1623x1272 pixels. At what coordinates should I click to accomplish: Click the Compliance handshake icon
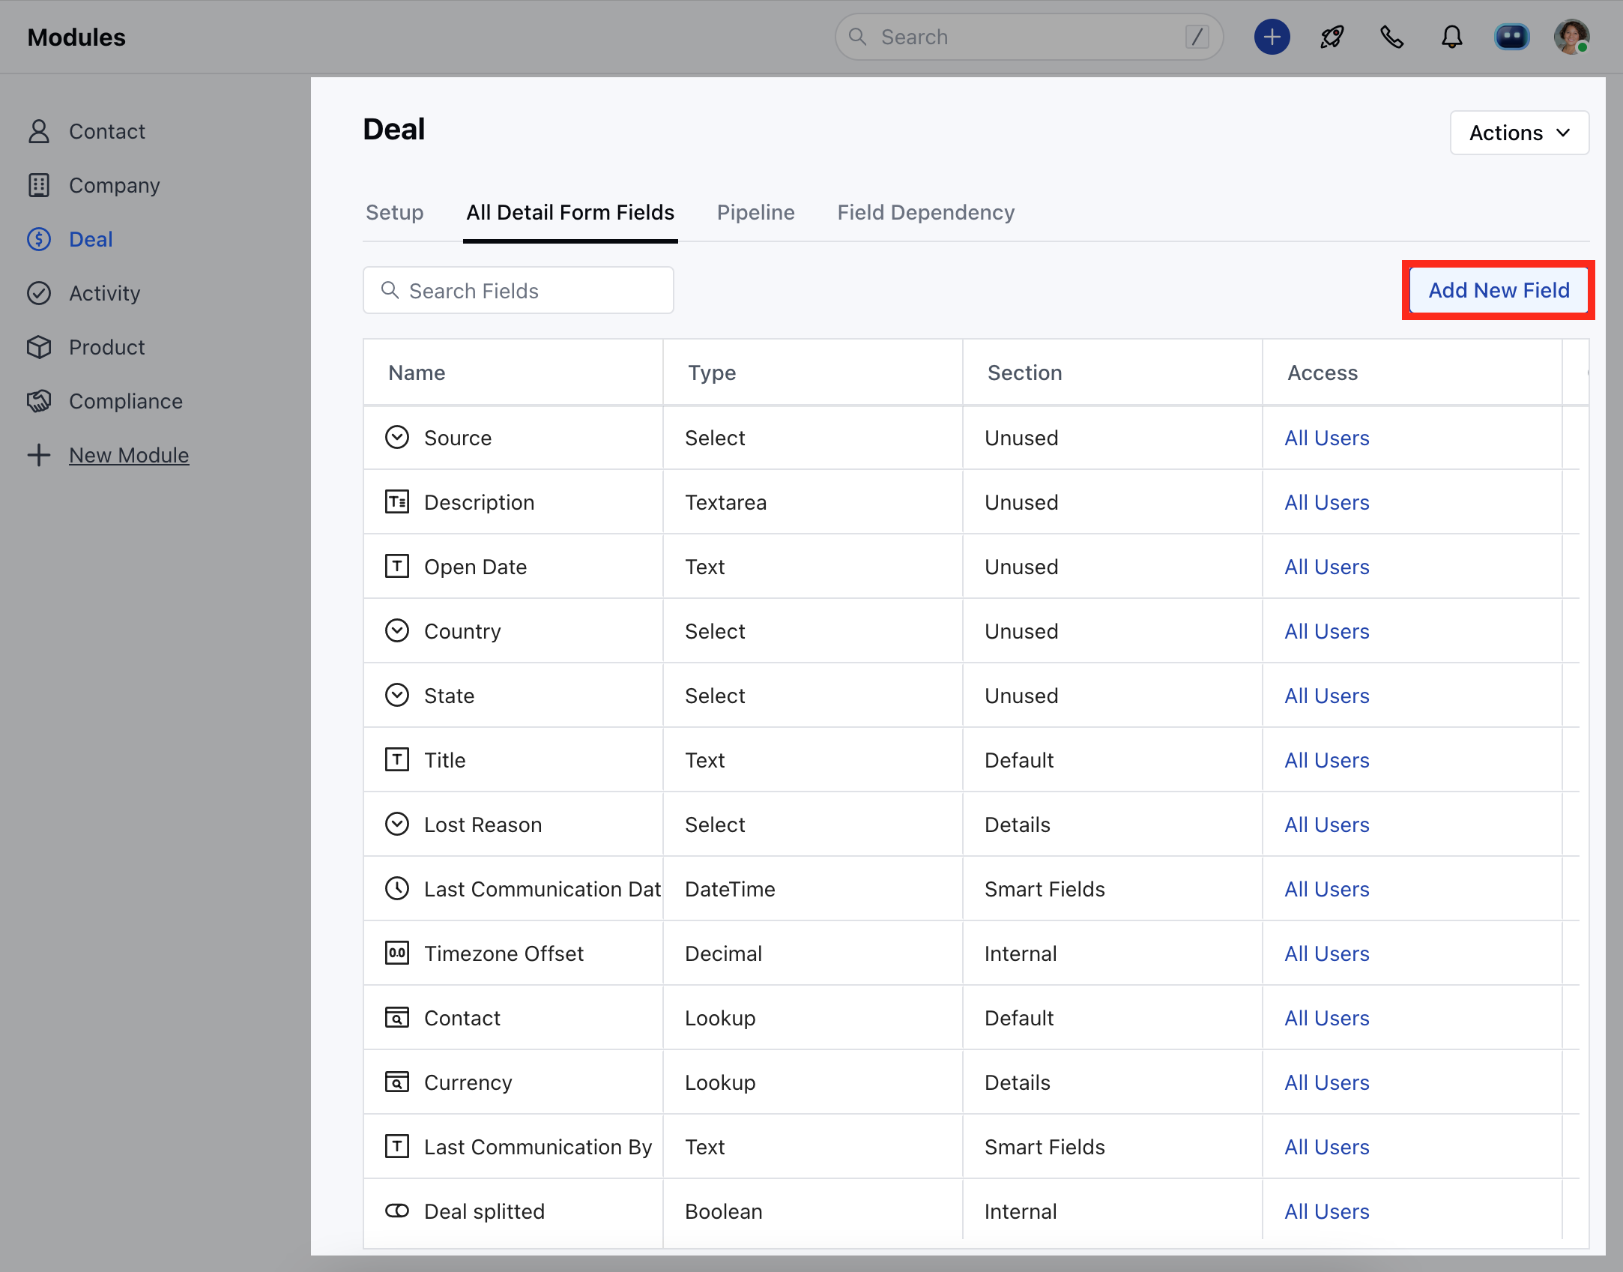click(x=39, y=401)
